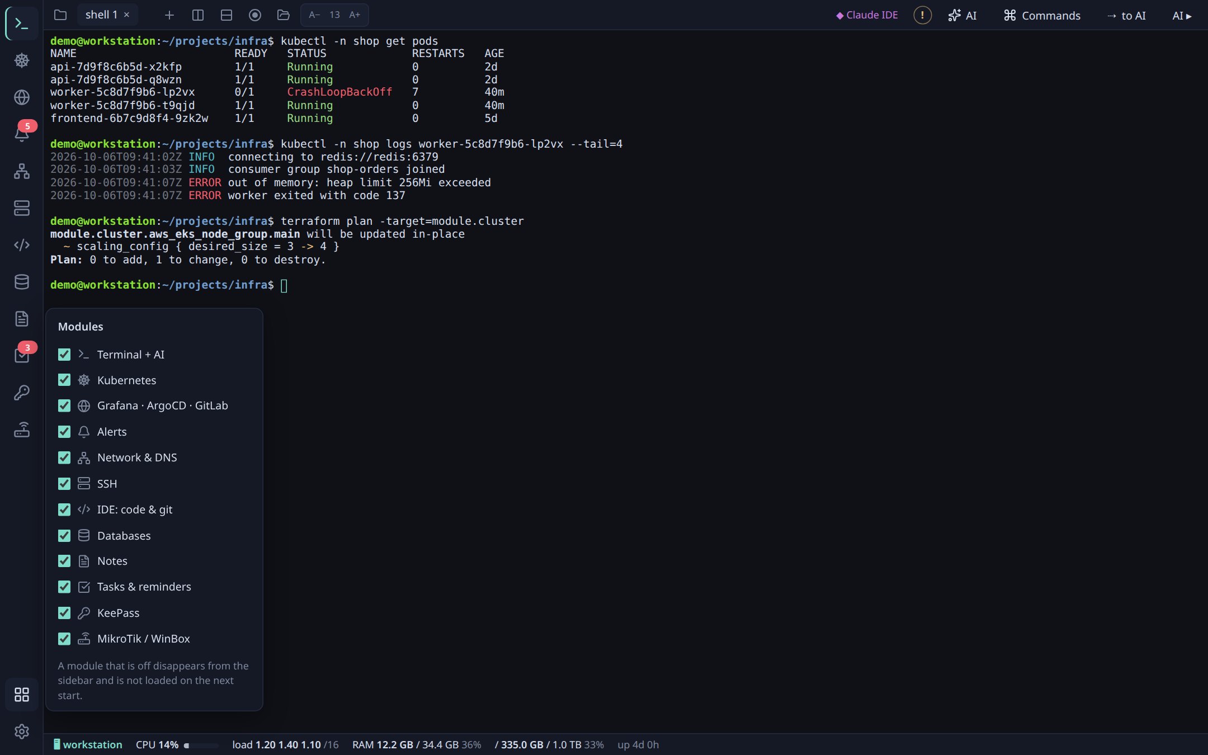The width and height of the screenshot is (1208, 755).
Task: Uncheck the Grafana · ArgoCD · GitLab module
Action: tap(64, 406)
